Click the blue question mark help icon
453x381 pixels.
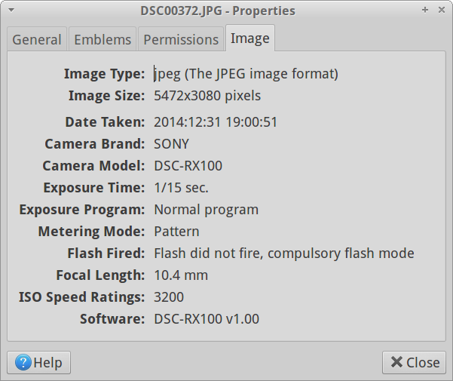pos(23,362)
